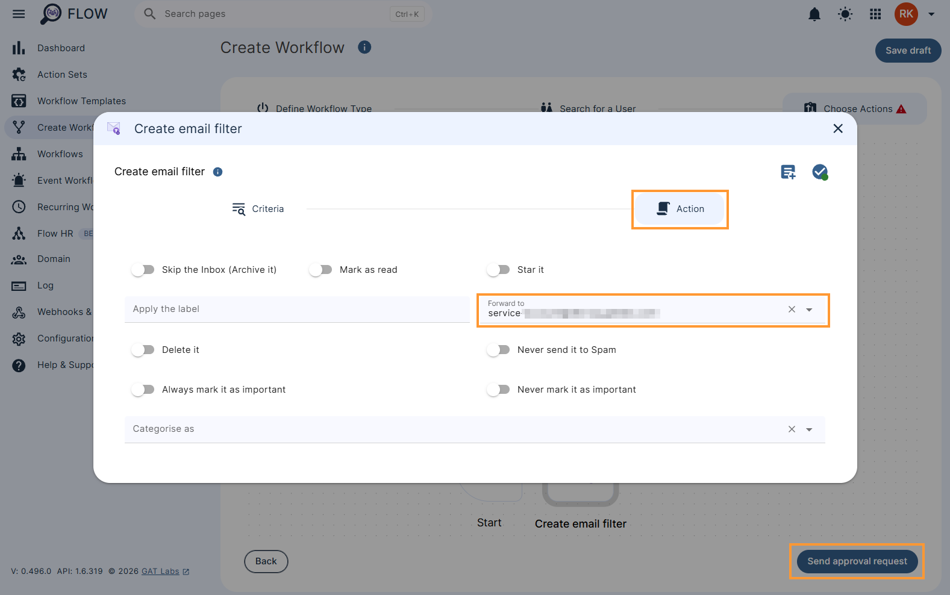950x595 pixels.
Task: Open the notifications bell
Action: pos(814,14)
